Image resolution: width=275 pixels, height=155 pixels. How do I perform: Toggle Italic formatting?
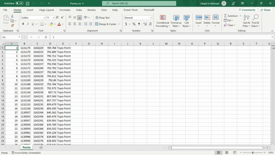point(27,24)
